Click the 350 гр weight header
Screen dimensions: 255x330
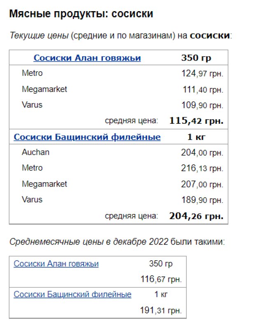[x=196, y=58]
